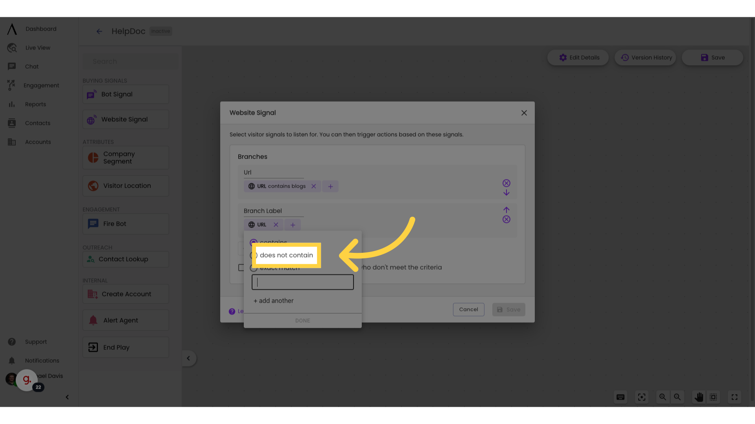Click the Version History icon
Image resolution: width=755 pixels, height=424 pixels.
point(625,57)
